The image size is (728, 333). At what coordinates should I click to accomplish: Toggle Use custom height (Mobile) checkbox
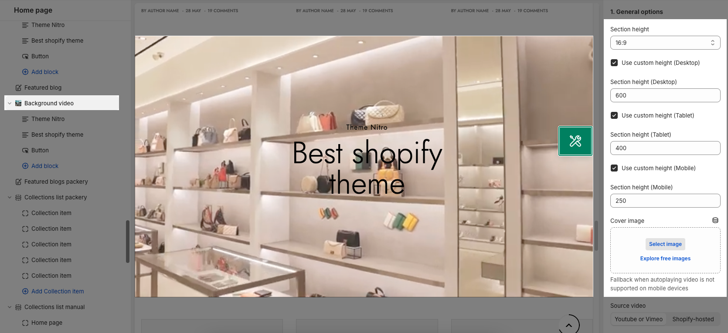point(614,168)
